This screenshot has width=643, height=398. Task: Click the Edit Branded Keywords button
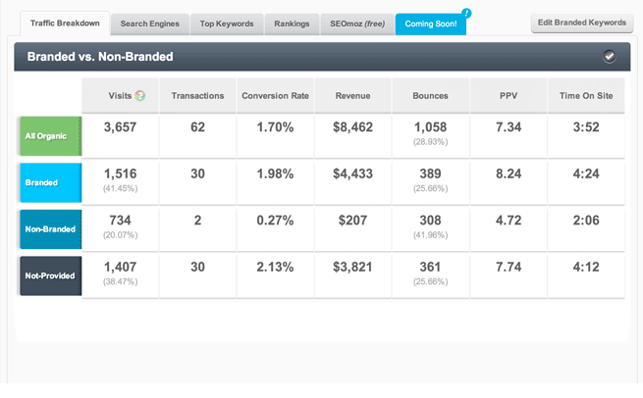coord(582,23)
